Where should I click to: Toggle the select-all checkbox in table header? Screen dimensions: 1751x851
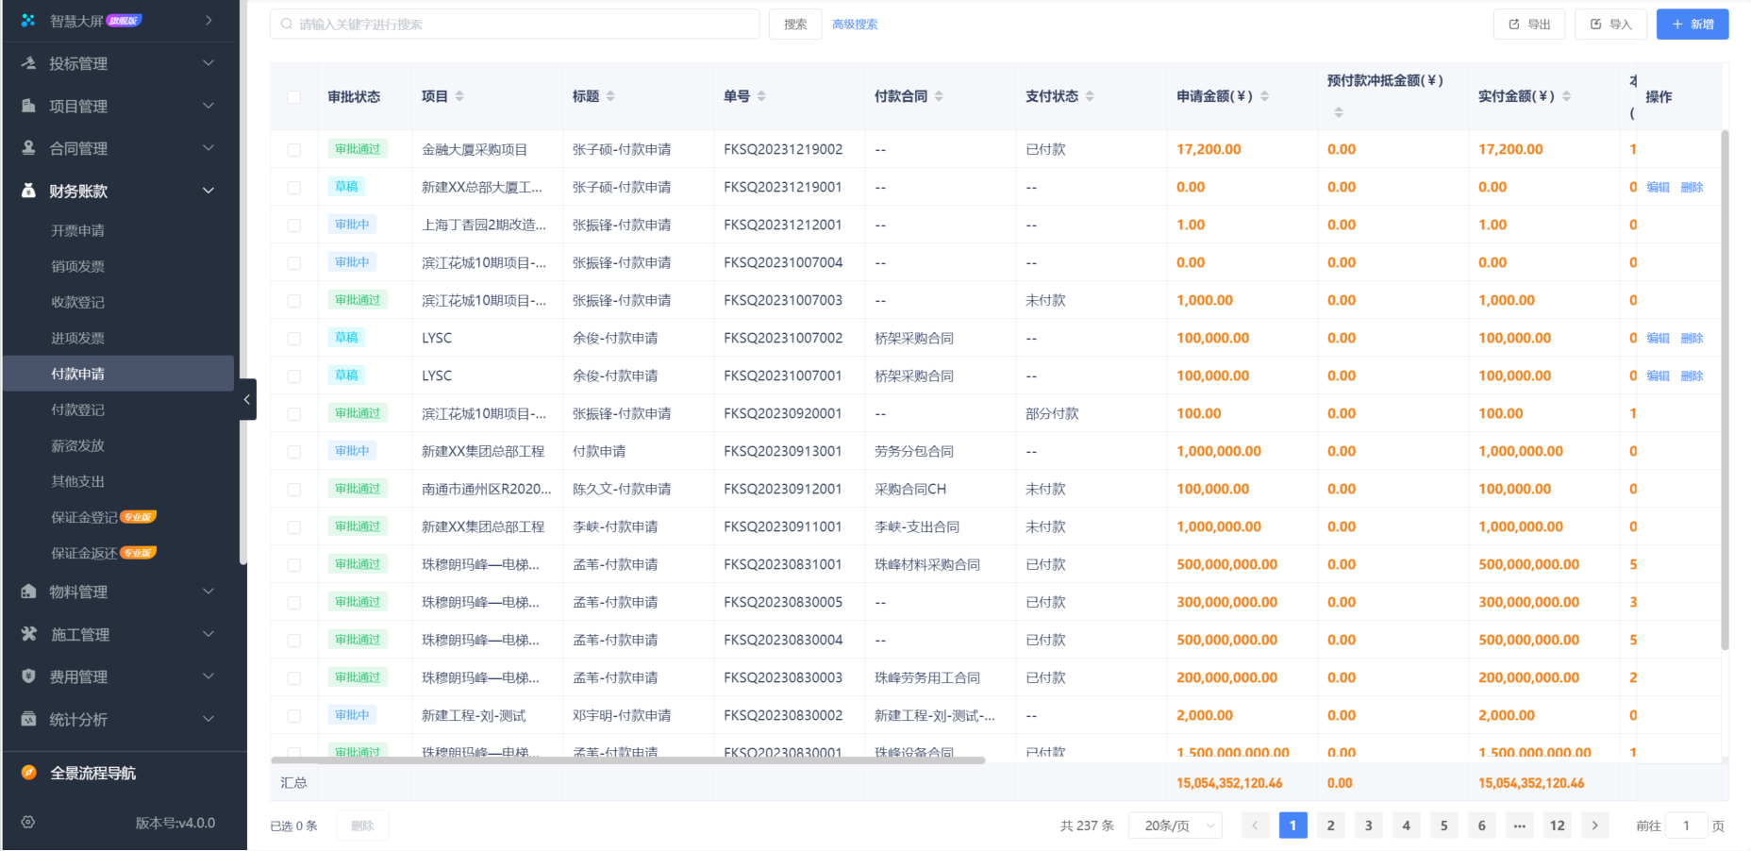coord(293,95)
